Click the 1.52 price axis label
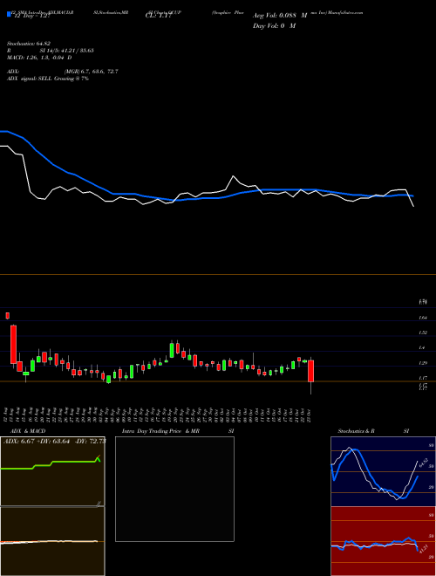The height and width of the screenshot is (576, 436). (x=422, y=333)
